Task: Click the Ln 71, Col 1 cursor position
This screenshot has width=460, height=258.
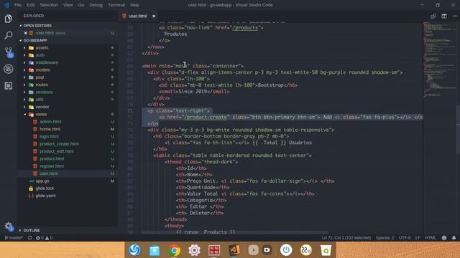Action: tap(346, 238)
